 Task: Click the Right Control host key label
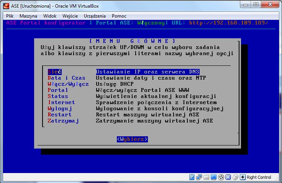tap(259, 177)
